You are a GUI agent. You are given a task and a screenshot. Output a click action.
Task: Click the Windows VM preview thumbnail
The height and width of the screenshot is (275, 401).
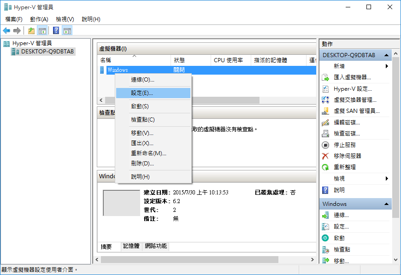coord(122,203)
